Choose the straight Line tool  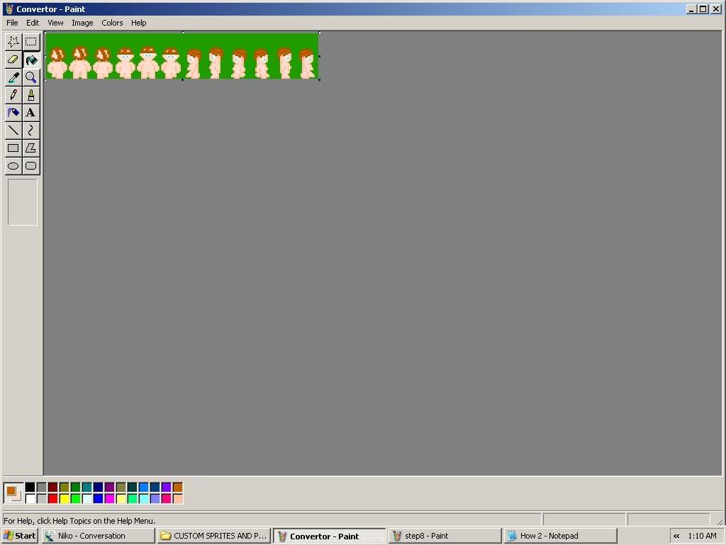(x=13, y=131)
